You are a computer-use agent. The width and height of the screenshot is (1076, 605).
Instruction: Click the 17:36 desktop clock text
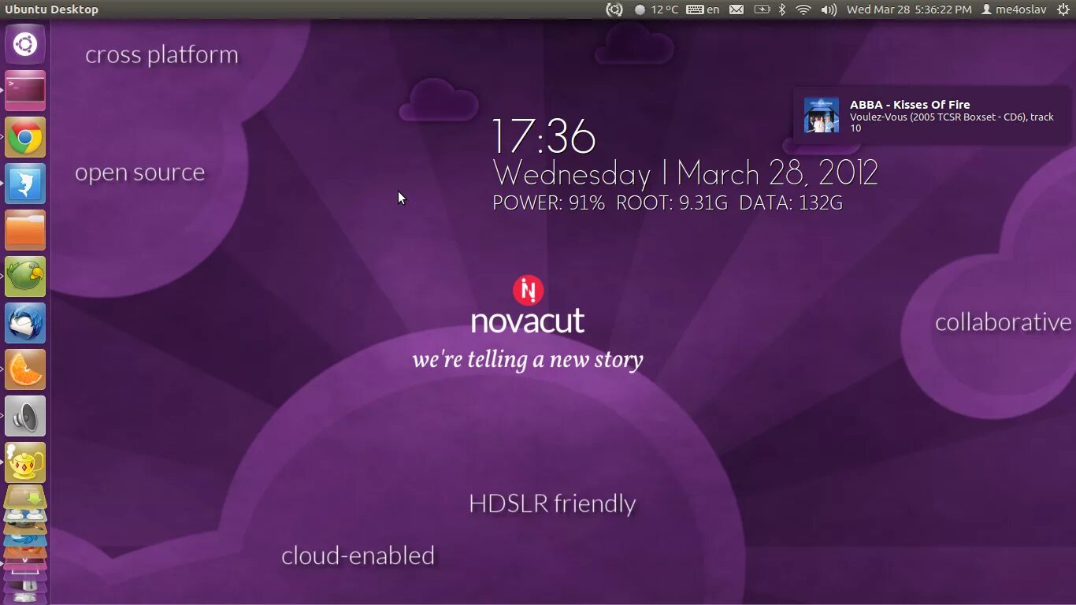(544, 136)
